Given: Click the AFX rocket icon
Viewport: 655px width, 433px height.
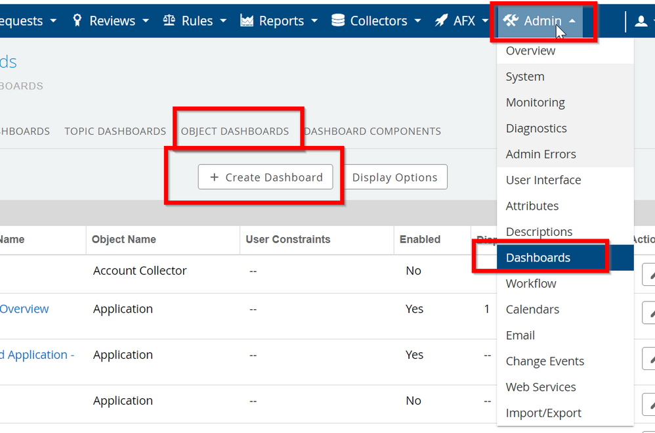Looking at the screenshot, I should click(x=442, y=21).
